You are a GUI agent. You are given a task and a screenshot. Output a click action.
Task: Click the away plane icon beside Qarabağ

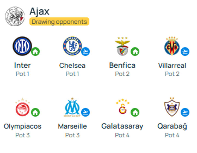point(185,112)
